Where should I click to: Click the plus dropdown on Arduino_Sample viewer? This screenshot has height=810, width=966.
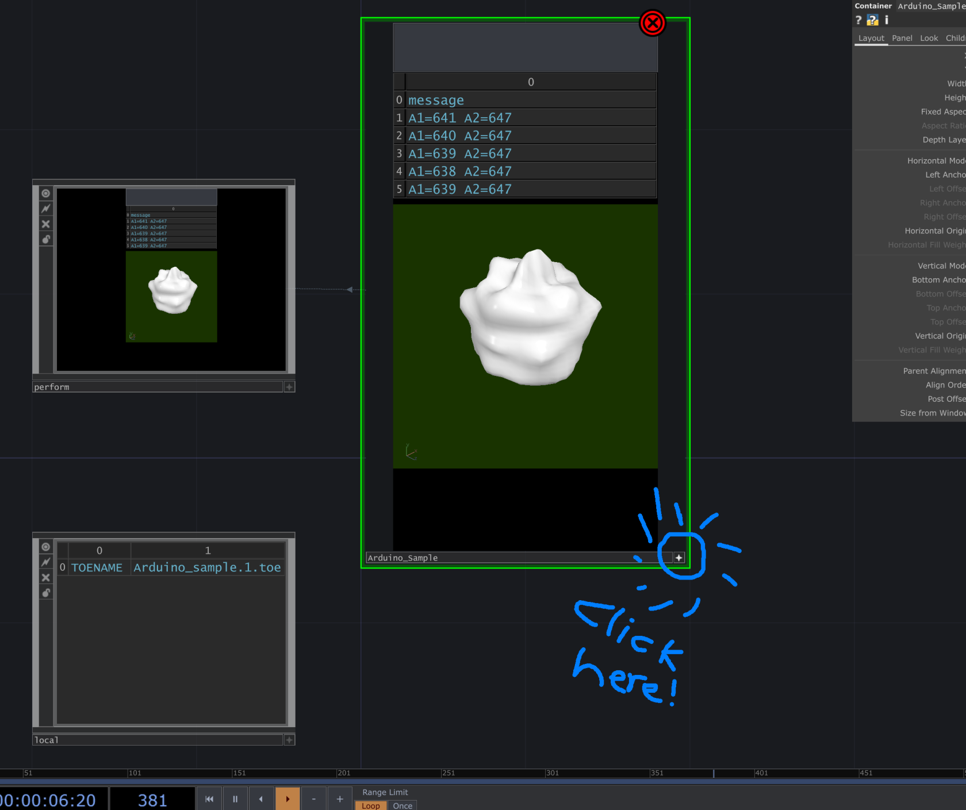click(x=678, y=557)
